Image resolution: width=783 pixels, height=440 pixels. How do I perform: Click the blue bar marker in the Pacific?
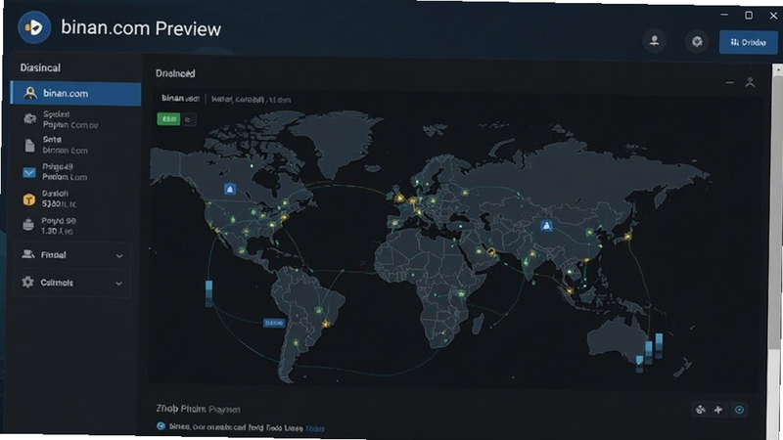(x=208, y=292)
